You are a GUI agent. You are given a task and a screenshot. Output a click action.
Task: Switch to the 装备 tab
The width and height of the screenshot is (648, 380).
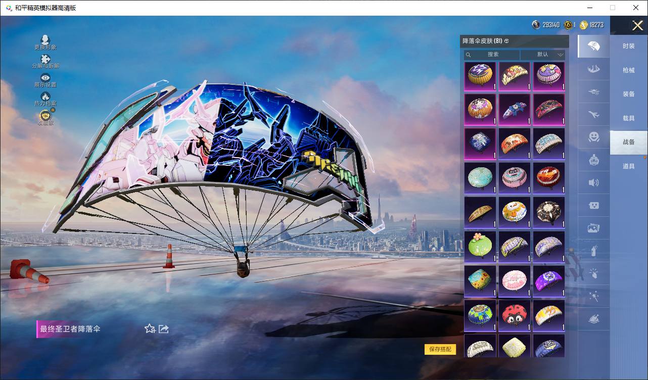coord(629,94)
